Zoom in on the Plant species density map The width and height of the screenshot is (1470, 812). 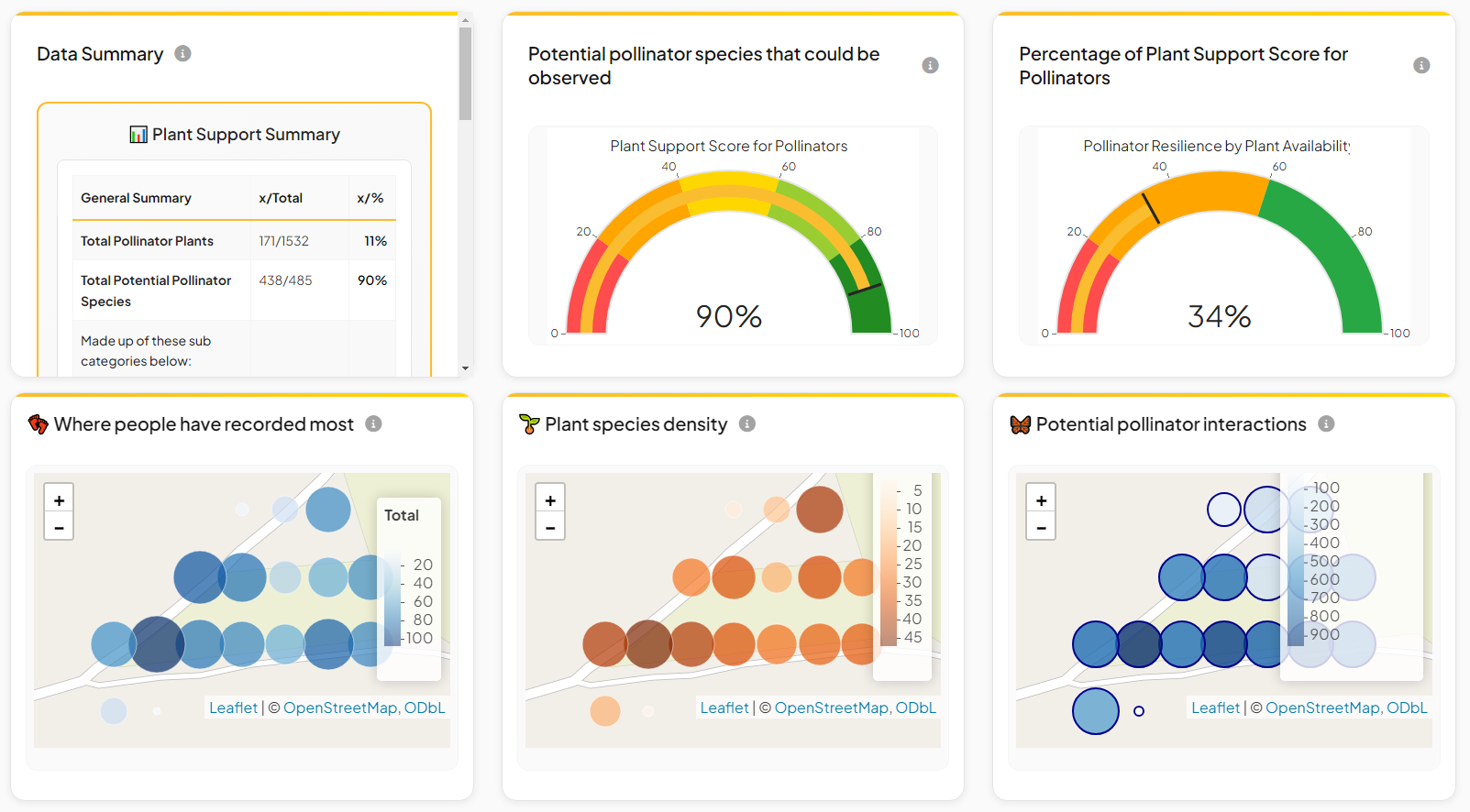tap(550, 500)
